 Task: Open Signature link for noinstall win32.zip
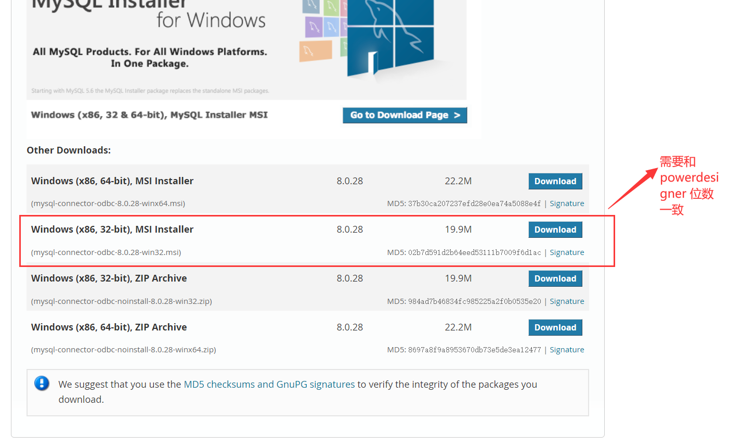(567, 301)
